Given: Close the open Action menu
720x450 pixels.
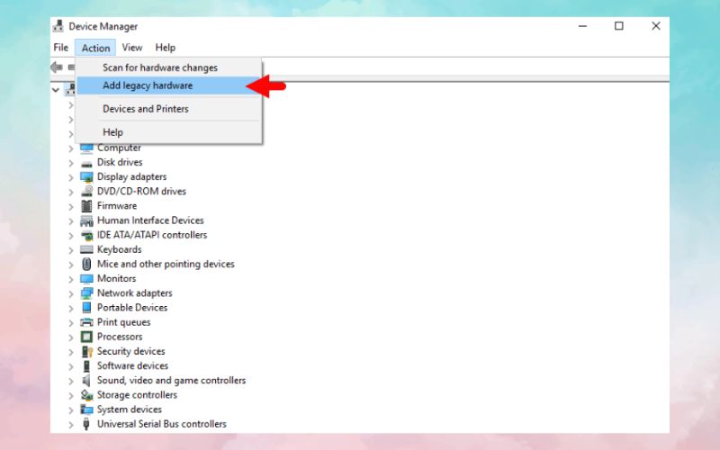Looking at the screenshot, I should pos(95,48).
